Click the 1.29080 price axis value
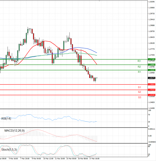Viewport: 156px width, 161px height. coord(152,25)
